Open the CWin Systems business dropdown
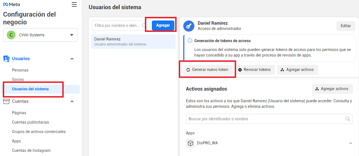The height and width of the screenshot is (156, 359). pos(71,35)
